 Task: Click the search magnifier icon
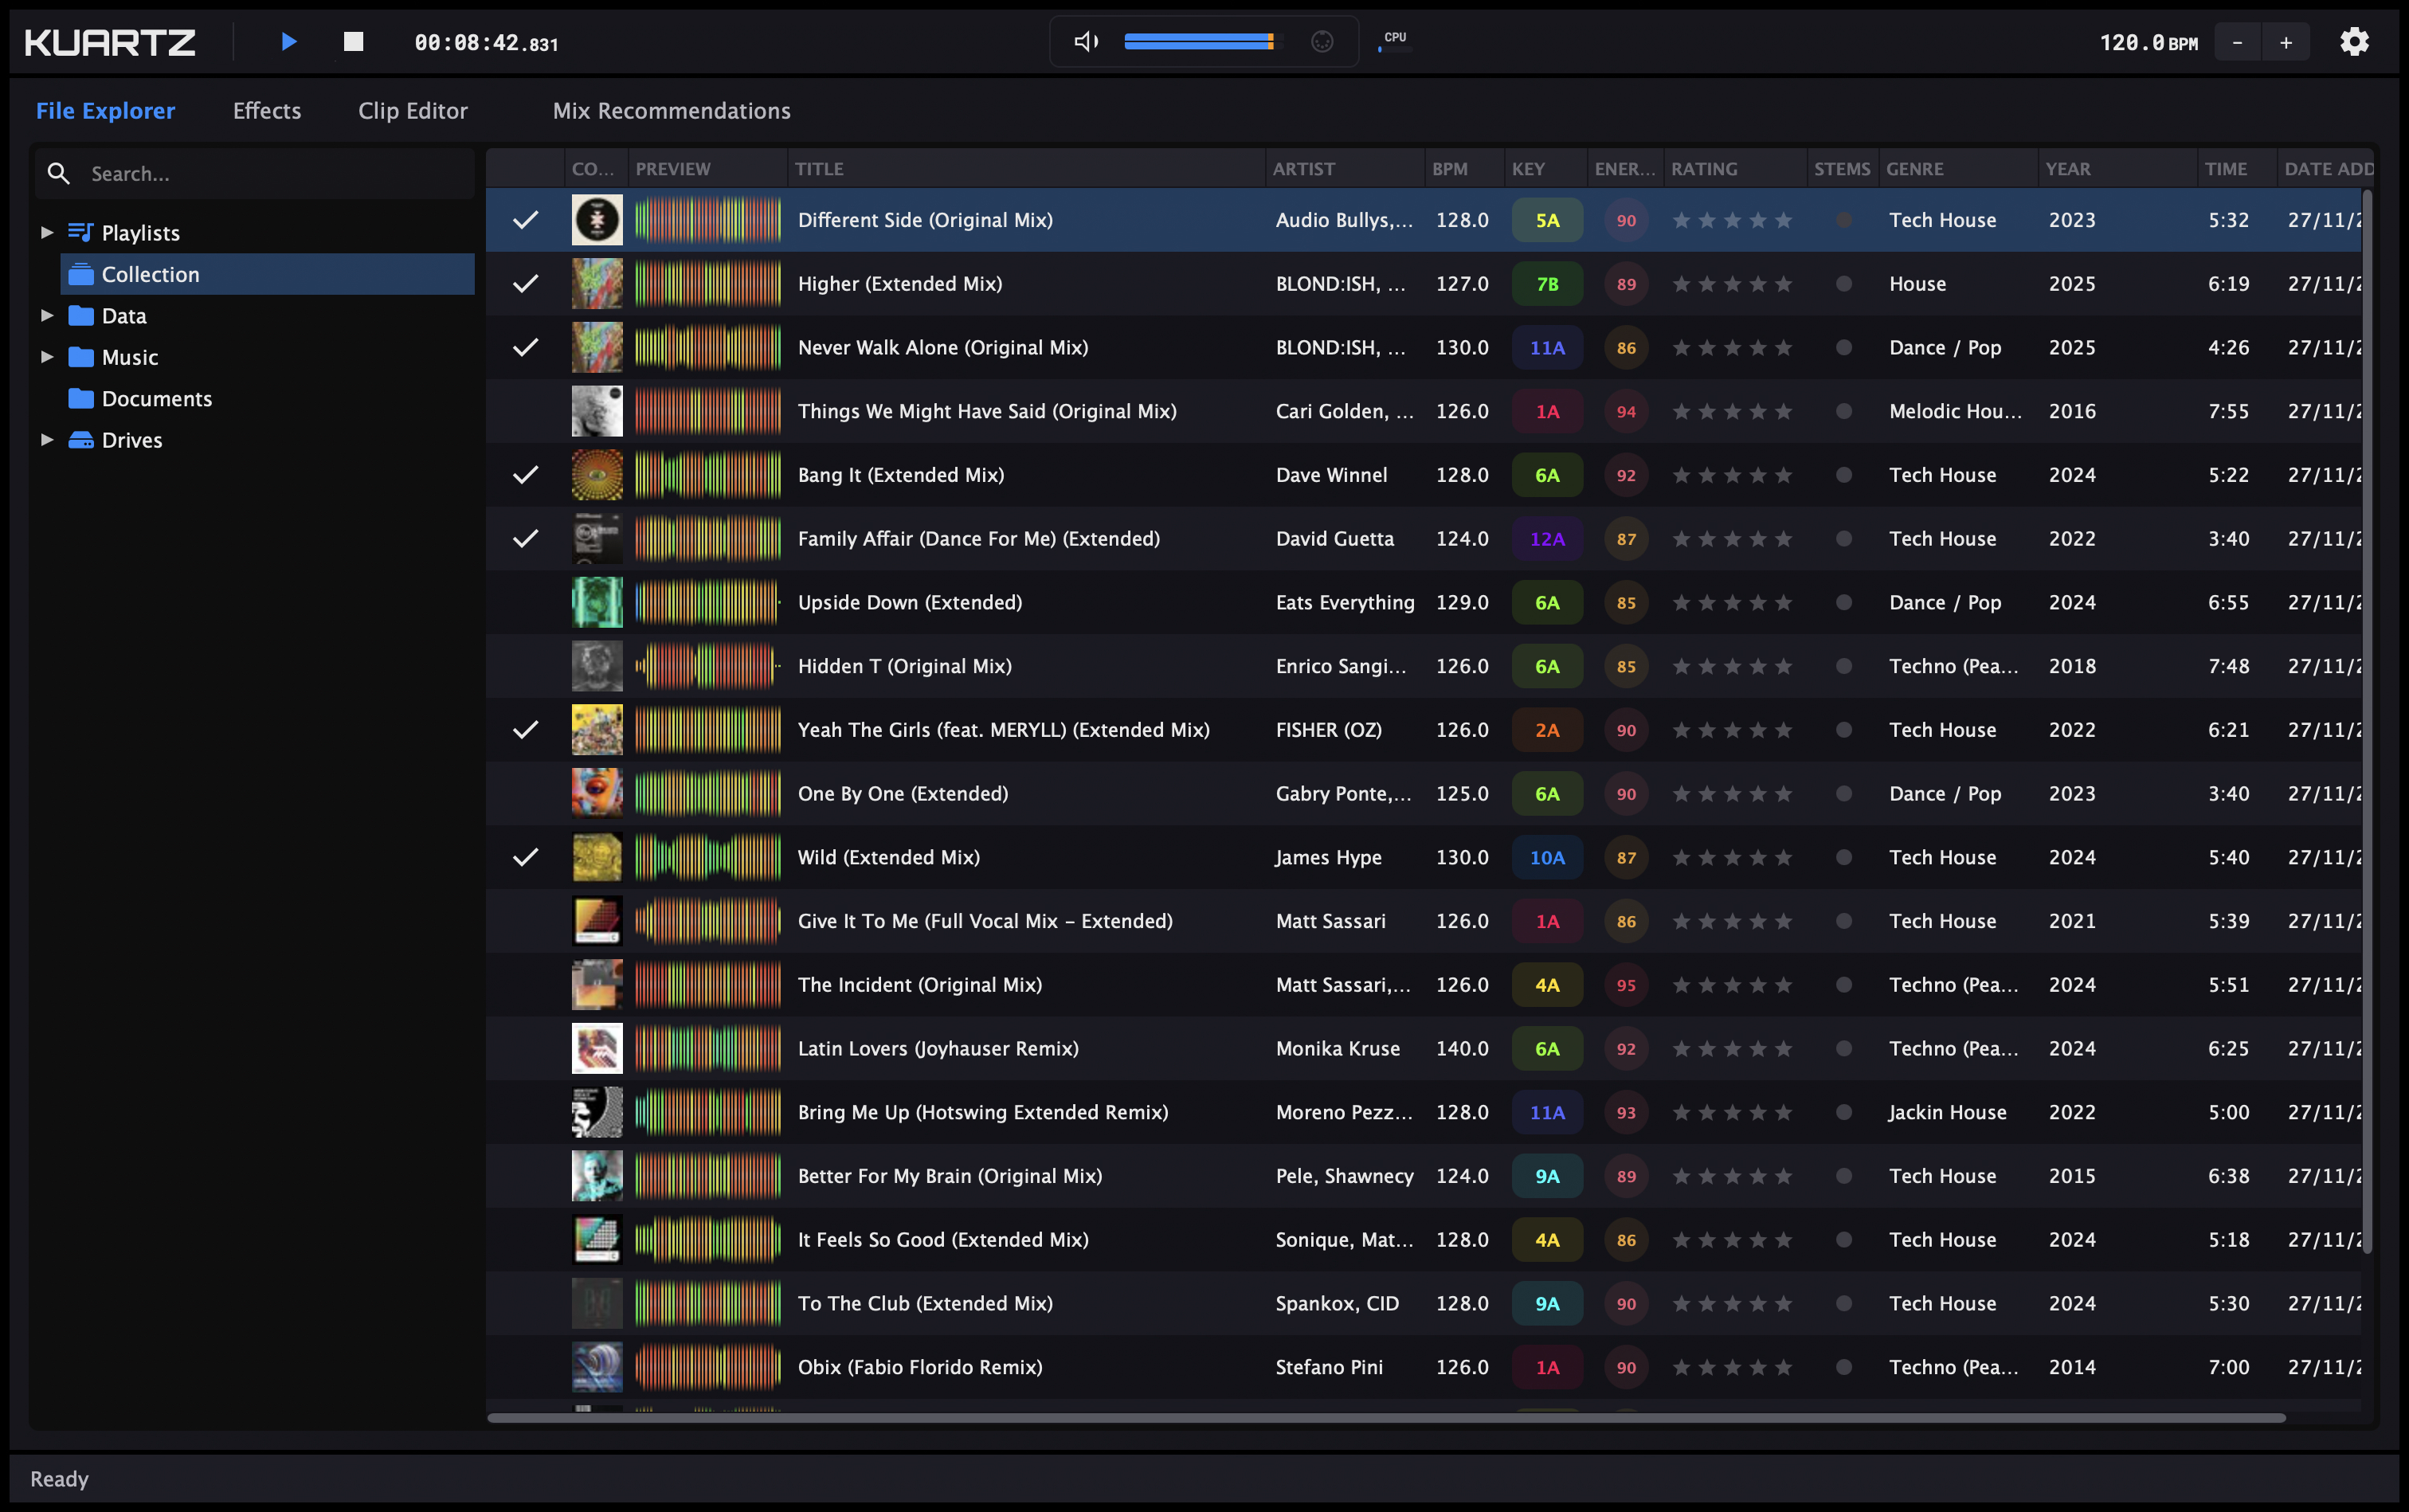pos(59,172)
